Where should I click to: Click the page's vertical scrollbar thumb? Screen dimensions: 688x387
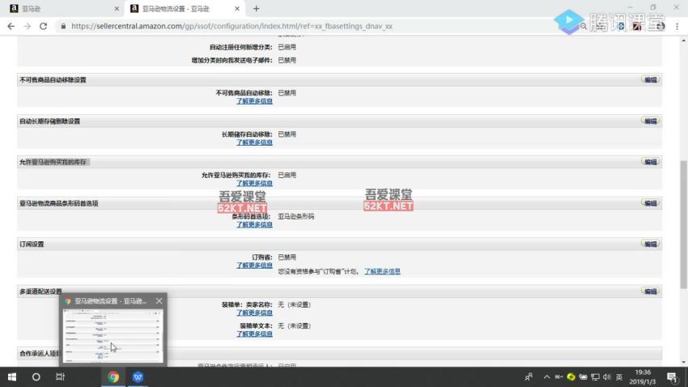point(683,224)
